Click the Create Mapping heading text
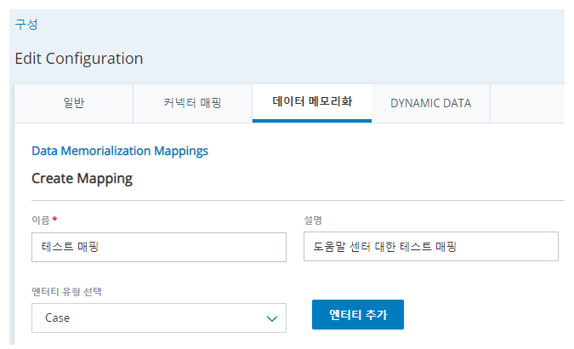The height and width of the screenshot is (349, 574). coord(82,179)
